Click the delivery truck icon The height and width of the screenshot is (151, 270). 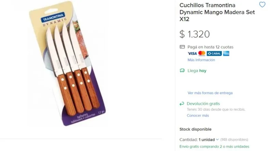pyautogui.click(x=182, y=71)
